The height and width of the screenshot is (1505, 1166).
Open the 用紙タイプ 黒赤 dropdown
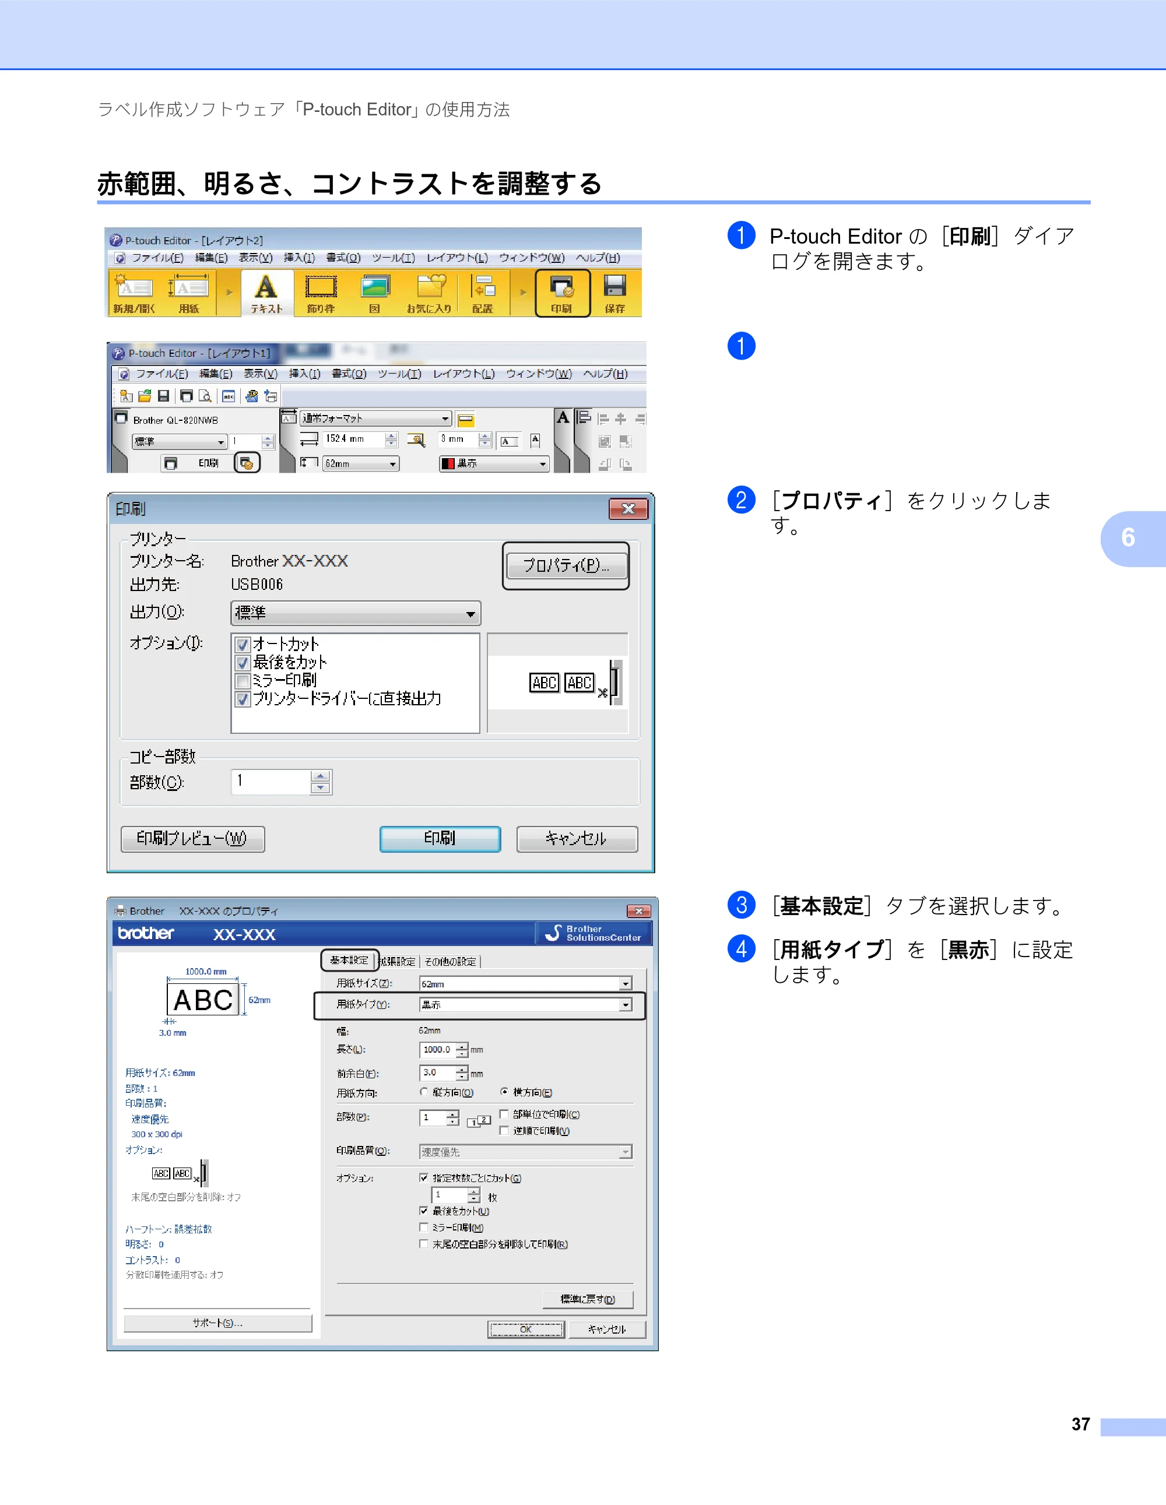(x=525, y=1005)
